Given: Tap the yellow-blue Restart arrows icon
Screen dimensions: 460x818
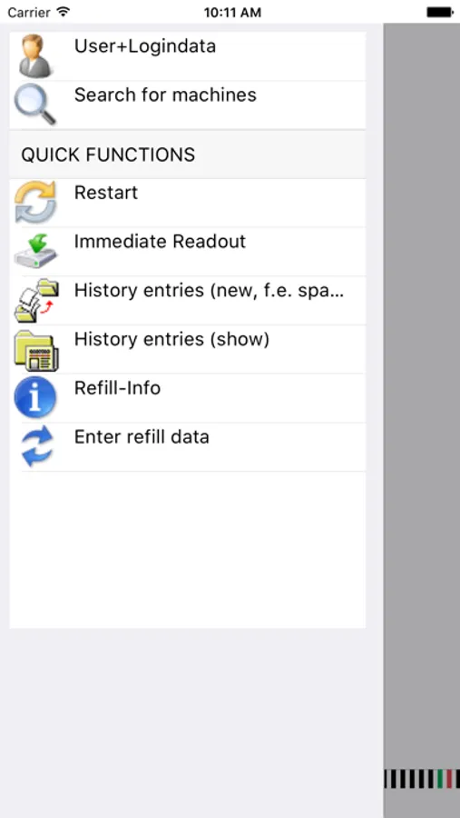Looking at the screenshot, I should click(x=35, y=202).
